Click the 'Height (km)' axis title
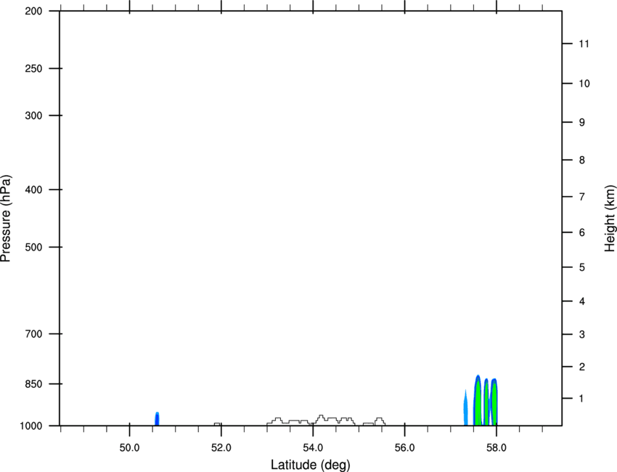Image resolution: width=617 pixels, height=472 pixels. click(610, 219)
